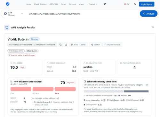Screen dimensions: 160x117
Task: Open address in external explorer icon
Action: (x=66, y=45)
